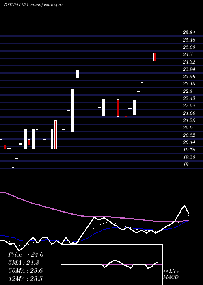
Task: Click the 22.04 price axis label
Action: coord(189,106)
